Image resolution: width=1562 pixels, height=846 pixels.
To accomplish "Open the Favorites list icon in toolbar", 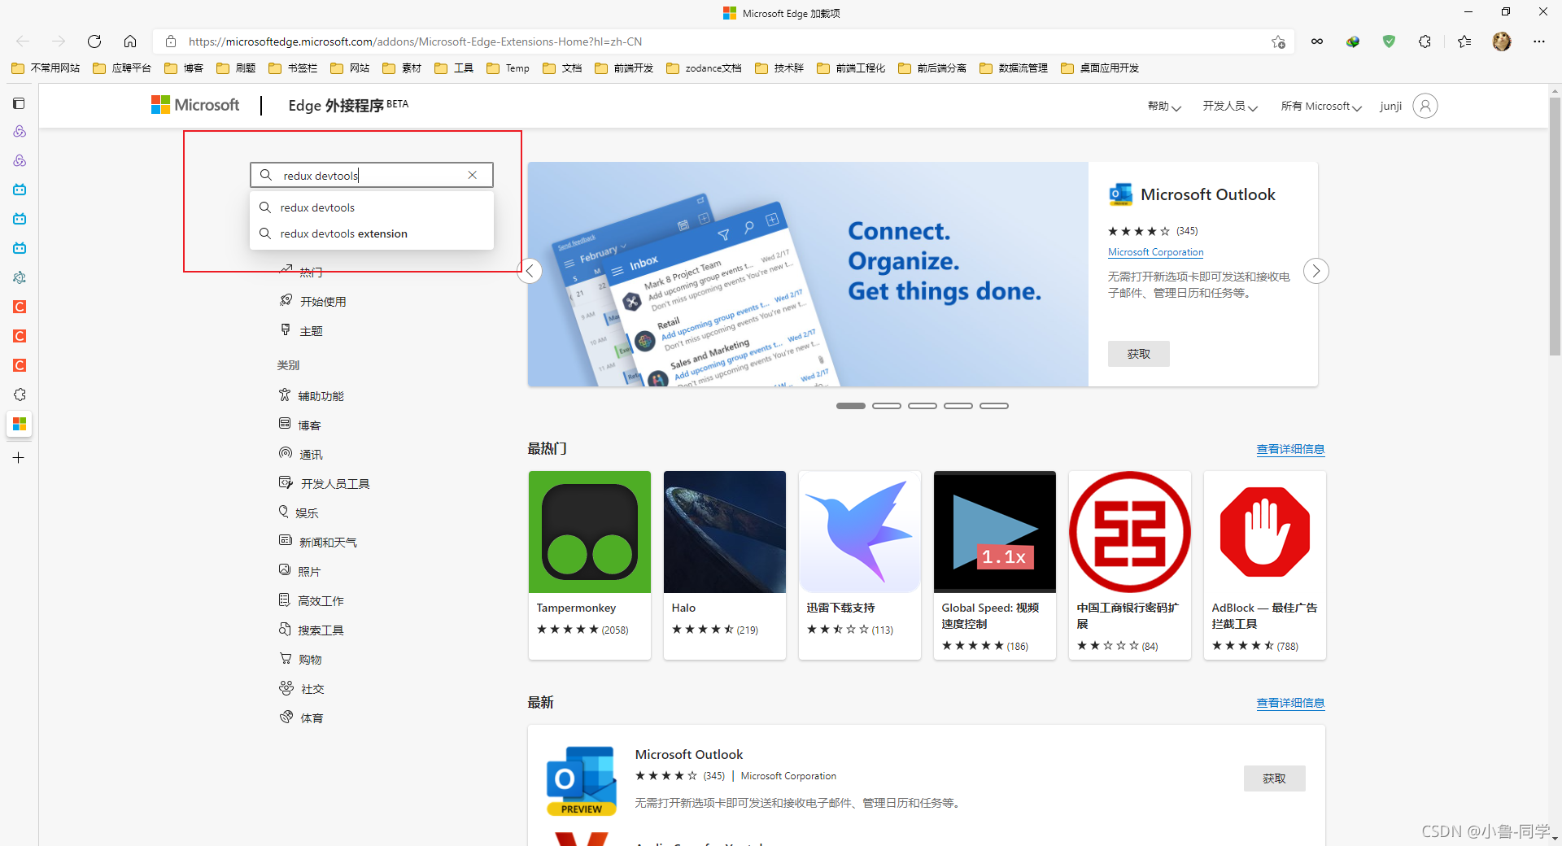I will [1464, 41].
